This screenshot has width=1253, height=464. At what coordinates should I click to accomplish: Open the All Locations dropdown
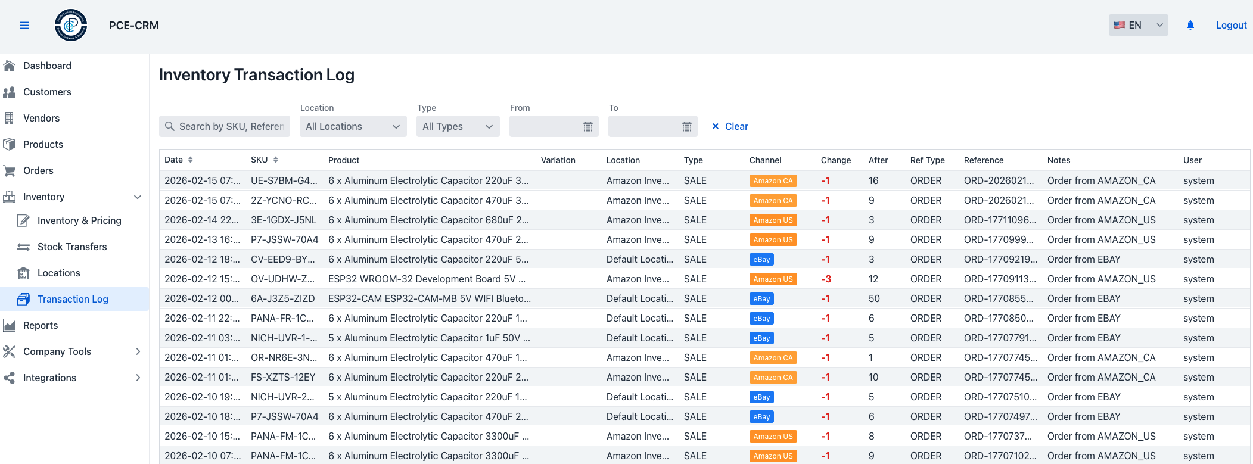353,127
